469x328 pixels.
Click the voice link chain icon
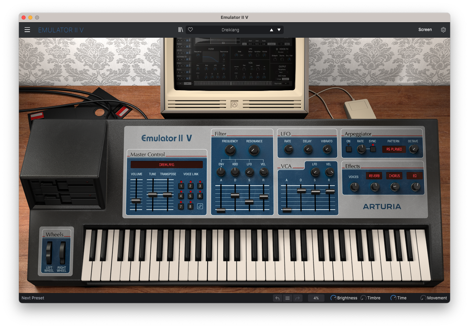click(x=200, y=206)
